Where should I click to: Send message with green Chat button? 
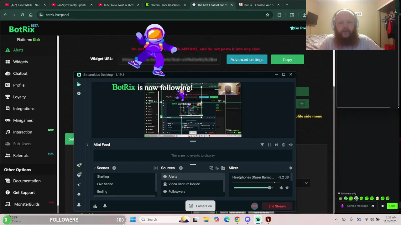[x=392, y=206]
